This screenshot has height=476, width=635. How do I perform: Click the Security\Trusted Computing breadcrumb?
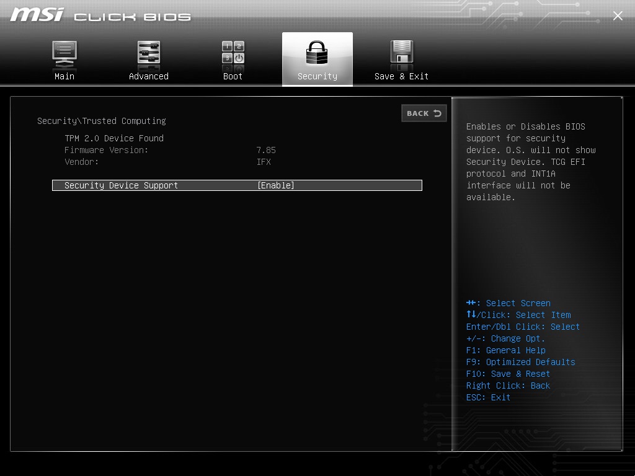tap(102, 121)
